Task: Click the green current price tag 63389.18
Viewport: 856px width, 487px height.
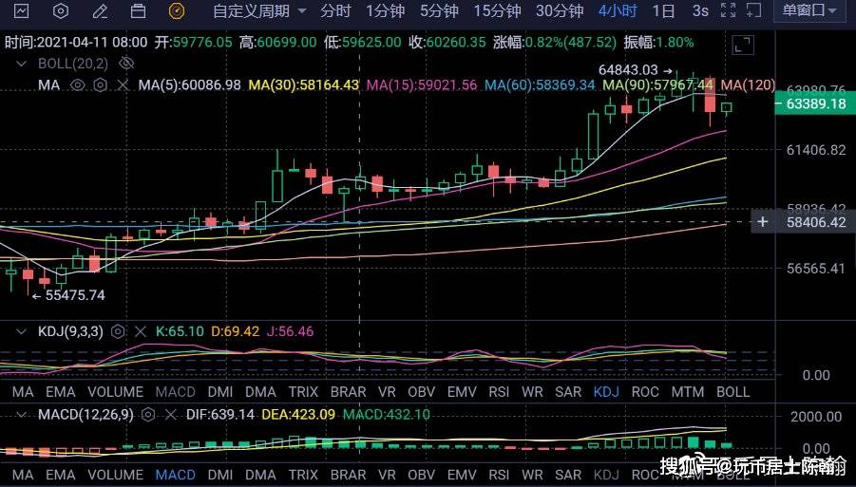Action: (815, 103)
